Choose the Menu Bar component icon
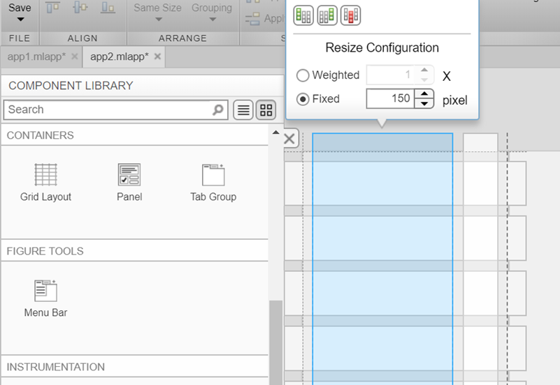The height and width of the screenshot is (385, 560). (45, 290)
